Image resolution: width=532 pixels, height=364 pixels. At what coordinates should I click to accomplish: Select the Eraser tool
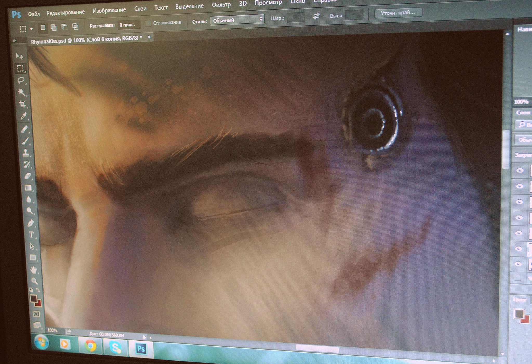[28, 176]
